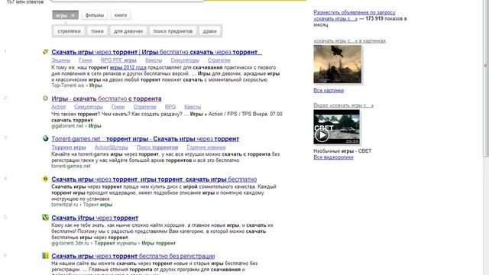489x275 pixels.
Task: Open fourth result 'Скачать игры через торрент. игры торрент'
Action: (x=154, y=180)
